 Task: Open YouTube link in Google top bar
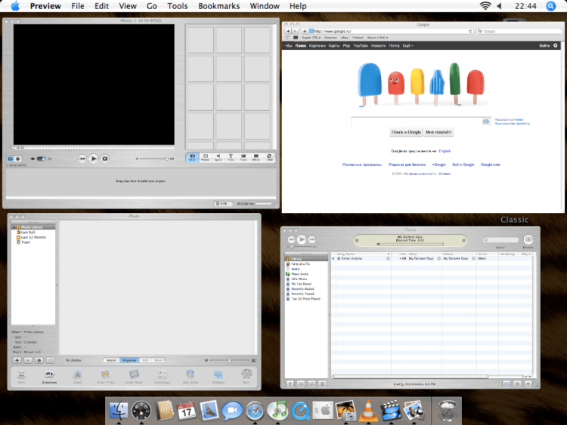[361, 46]
